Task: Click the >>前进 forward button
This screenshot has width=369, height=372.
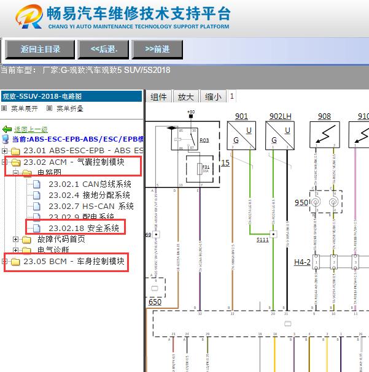Action: click(157, 50)
